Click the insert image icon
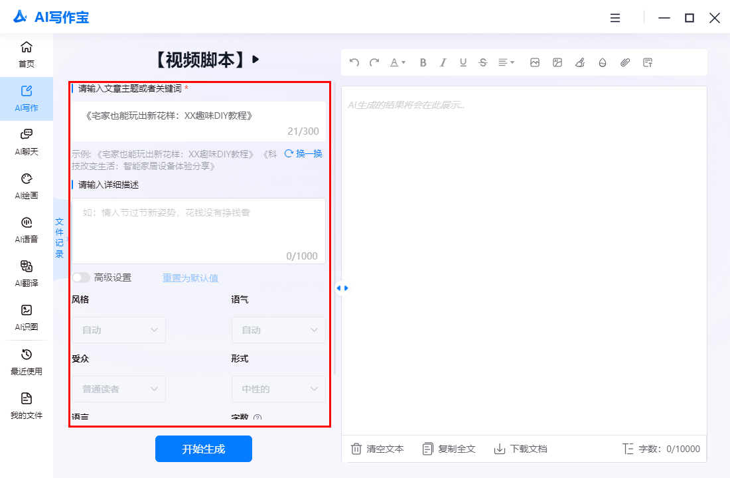Image resolution: width=730 pixels, height=478 pixels. click(x=535, y=62)
